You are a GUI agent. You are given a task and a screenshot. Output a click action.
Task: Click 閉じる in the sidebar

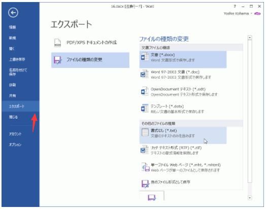pyautogui.click(x=13, y=117)
